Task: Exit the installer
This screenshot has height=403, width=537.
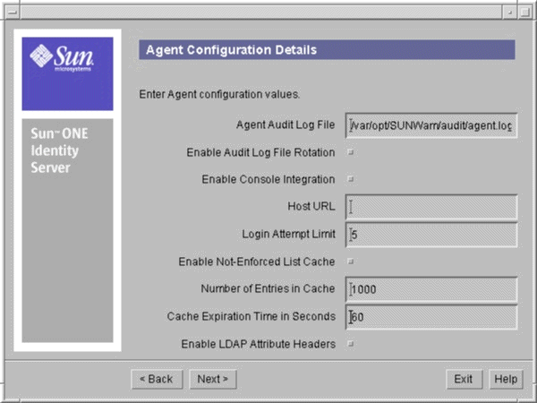Action: click(464, 380)
